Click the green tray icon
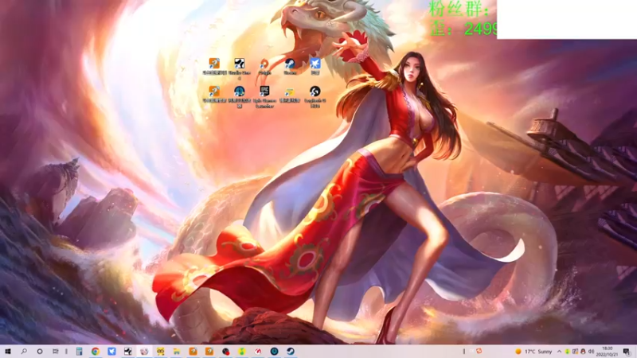The height and width of the screenshot is (358, 637). point(568,352)
